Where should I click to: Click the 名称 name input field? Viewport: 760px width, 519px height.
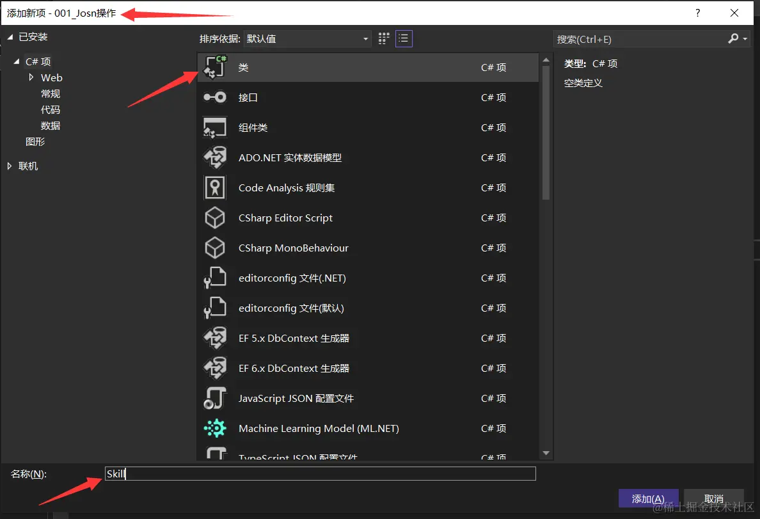[x=320, y=474]
